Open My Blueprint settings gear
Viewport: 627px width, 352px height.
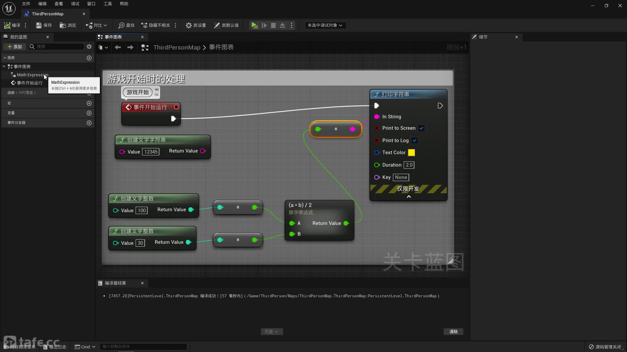pyautogui.click(x=89, y=47)
